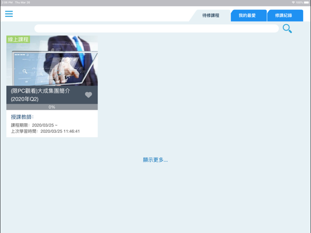311x233 pixels.
Task: Focus the course search field
Action: point(157,29)
